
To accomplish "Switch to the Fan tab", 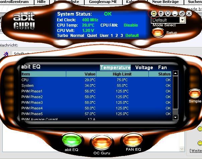I will 162,68.
